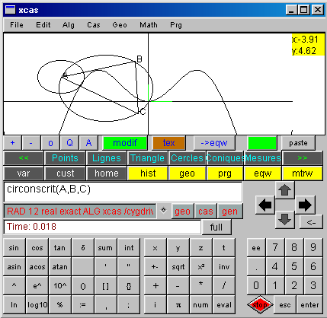The height and width of the screenshot is (318, 327).
Task: Click the down arrow navigation key
Action: 284,220
